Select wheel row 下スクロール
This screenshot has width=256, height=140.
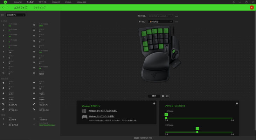pyautogui.click(x=46, y=119)
